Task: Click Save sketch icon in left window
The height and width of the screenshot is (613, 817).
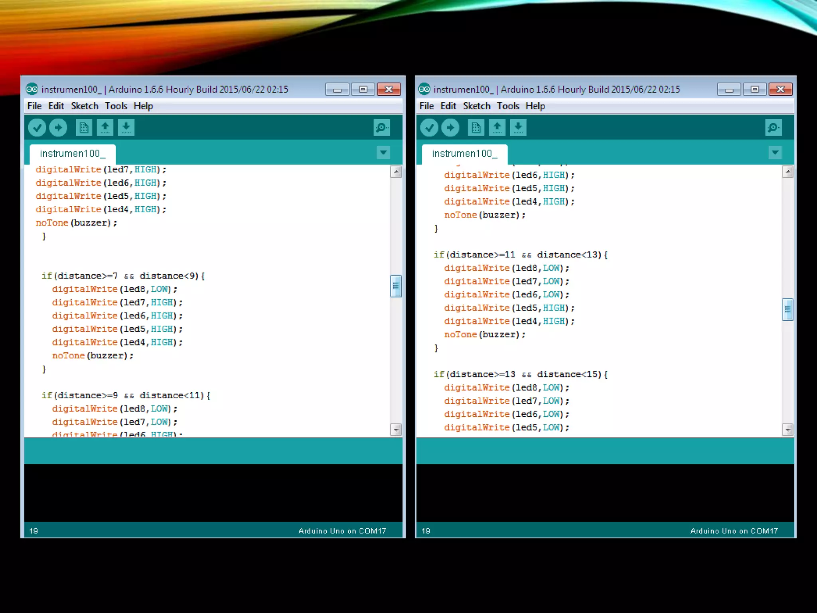Action: tap(126, 128)
